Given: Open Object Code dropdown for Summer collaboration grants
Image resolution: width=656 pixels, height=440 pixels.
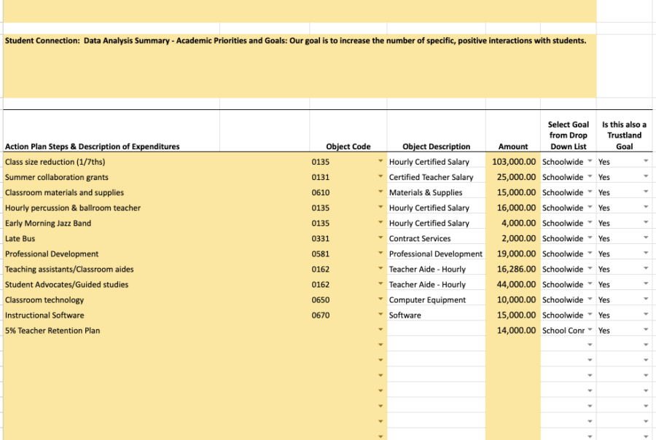Looking at the screenshot, I should [x=380, y=176].
